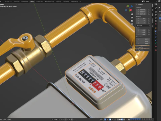Open the Tool sidebar tab
Image resolution: width=161 pixels, height=121 pixels.
coord(153,10)
